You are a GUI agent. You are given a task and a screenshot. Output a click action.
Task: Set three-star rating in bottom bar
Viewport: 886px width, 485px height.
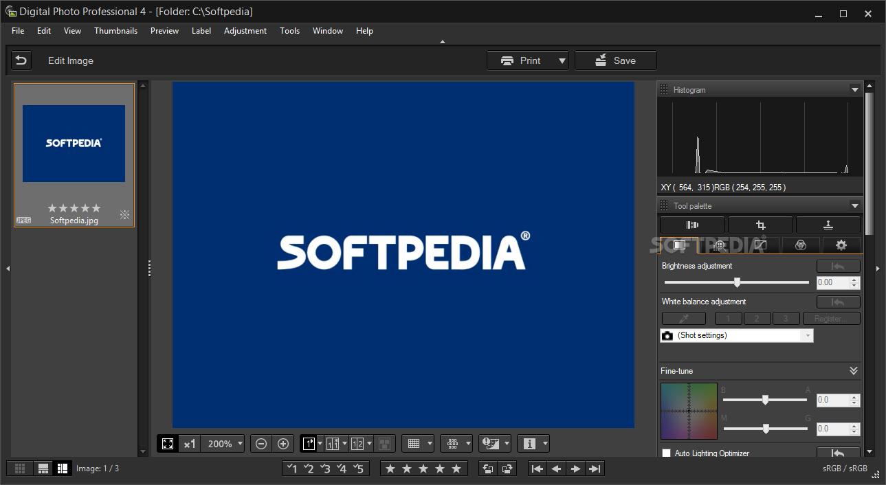[x=423, y=469]
